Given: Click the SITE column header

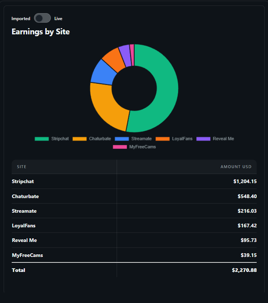Looking at the screenshot, I should coord(22,167).
